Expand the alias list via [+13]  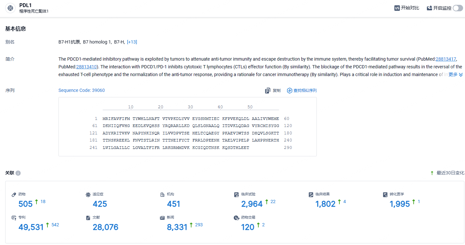[x=132, y=42]
